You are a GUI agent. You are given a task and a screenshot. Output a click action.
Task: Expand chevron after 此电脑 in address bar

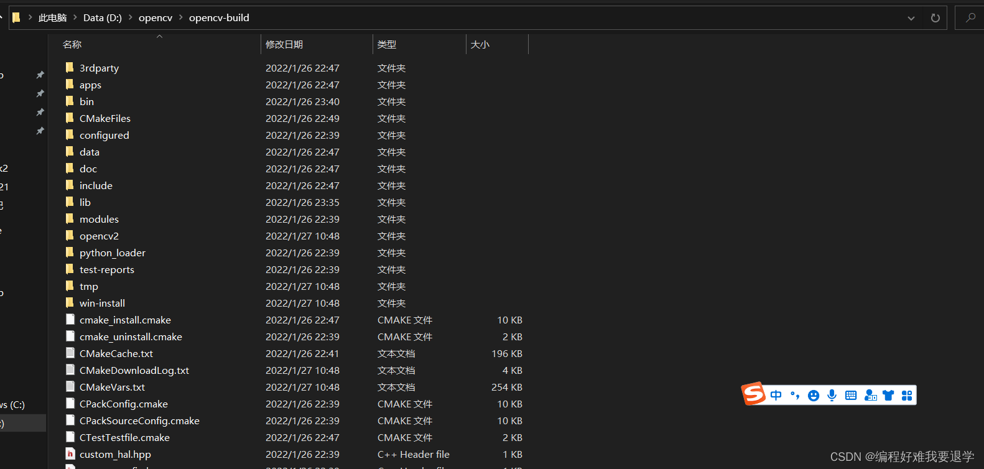pos(77,17)
